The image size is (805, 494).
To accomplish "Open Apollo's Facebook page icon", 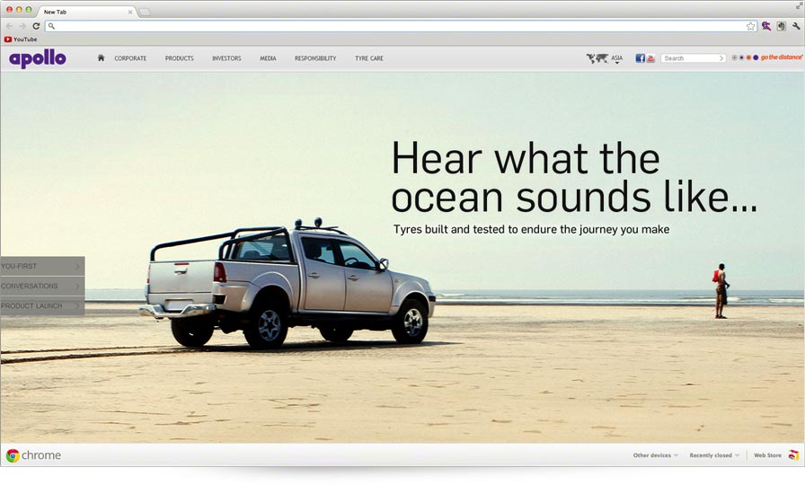I will coord(640,58).
